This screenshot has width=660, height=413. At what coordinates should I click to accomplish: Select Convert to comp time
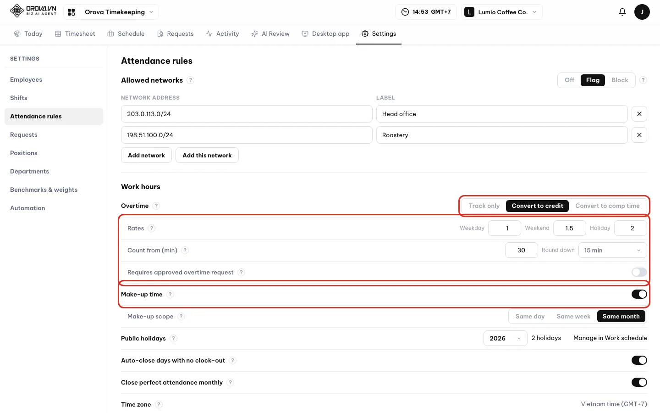tap(607, 206)
